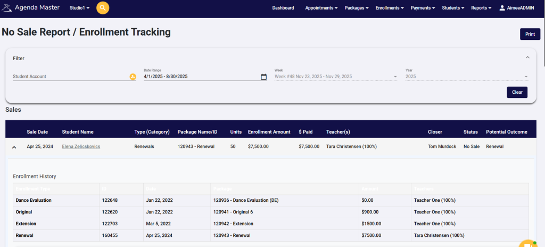The width and height of the screenshot is (545, 247).
Task: Collapse Elena Zelicskovics row details
Action: pyautogui.click(x=14, y=146)
